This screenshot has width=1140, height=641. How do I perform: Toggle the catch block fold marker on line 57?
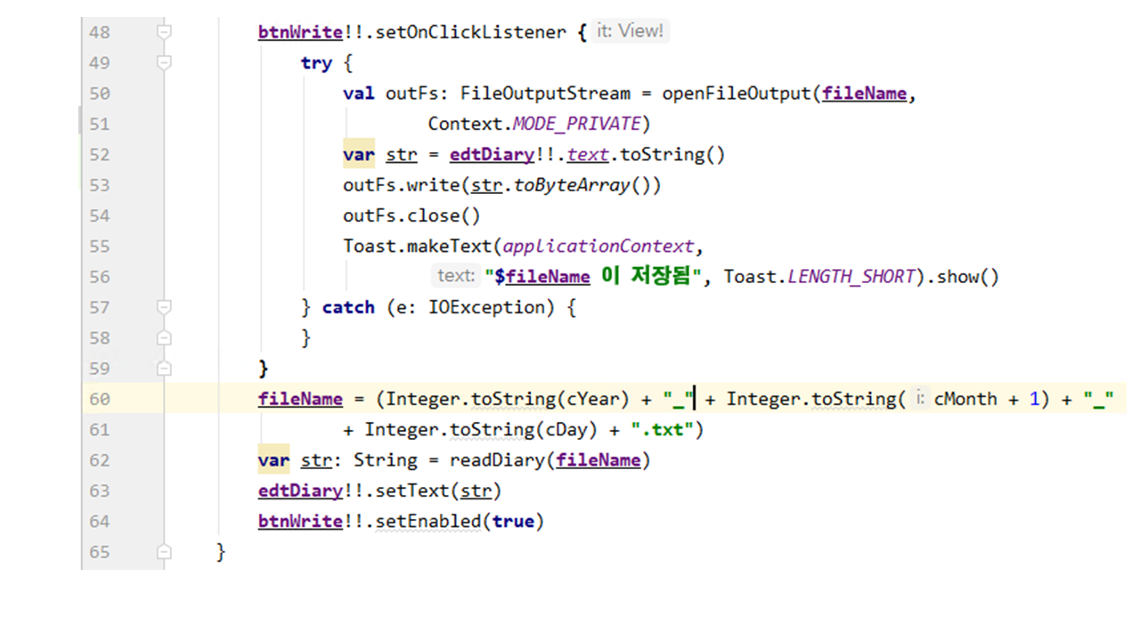(164, 307)
